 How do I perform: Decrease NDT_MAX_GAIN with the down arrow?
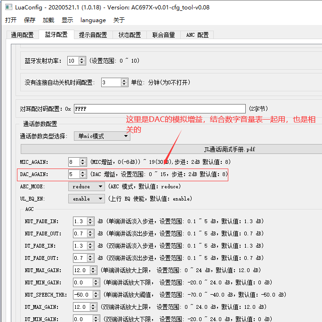(x=93, y=272)
